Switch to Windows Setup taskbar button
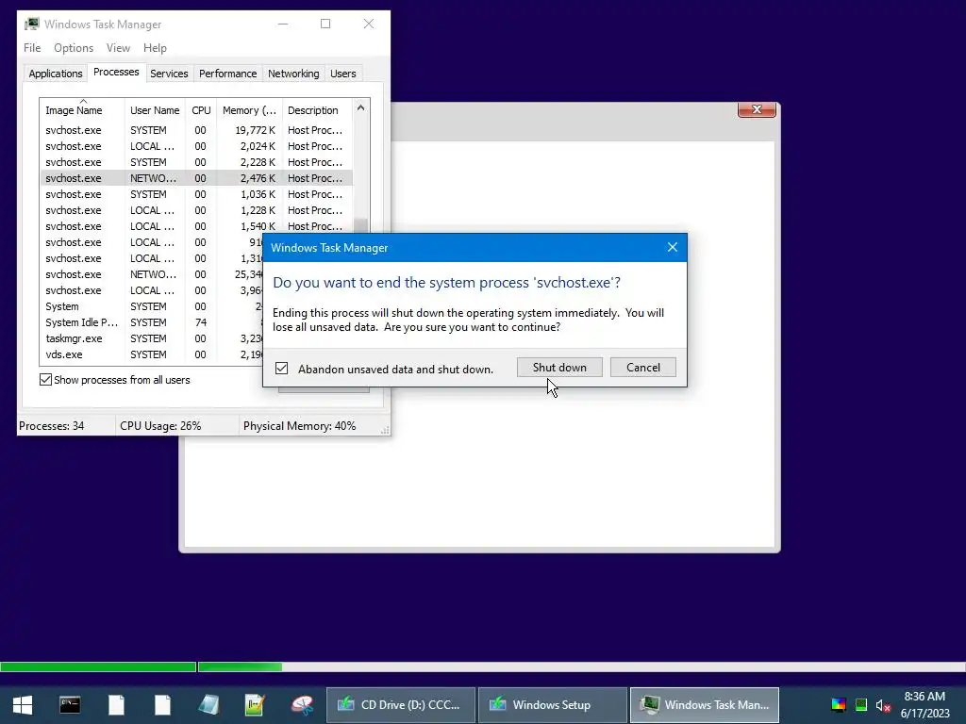The image size is (966, 724). coord(553,705)
